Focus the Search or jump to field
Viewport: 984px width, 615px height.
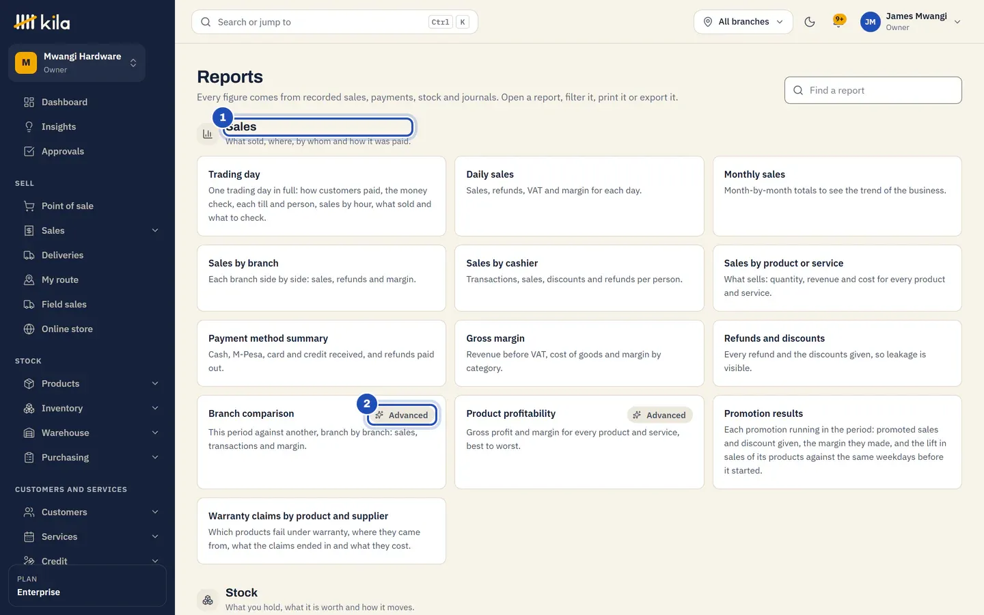pyautogui.click(x=335, y=22)
